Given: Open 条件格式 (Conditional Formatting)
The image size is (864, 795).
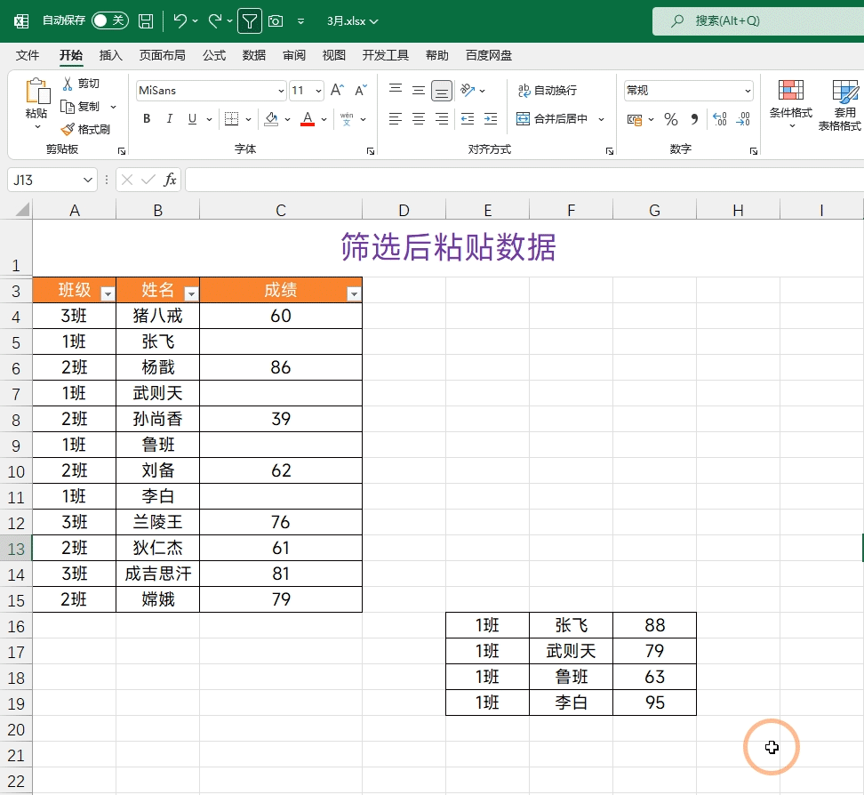Looking at the screenshot, I should (790, 102).
